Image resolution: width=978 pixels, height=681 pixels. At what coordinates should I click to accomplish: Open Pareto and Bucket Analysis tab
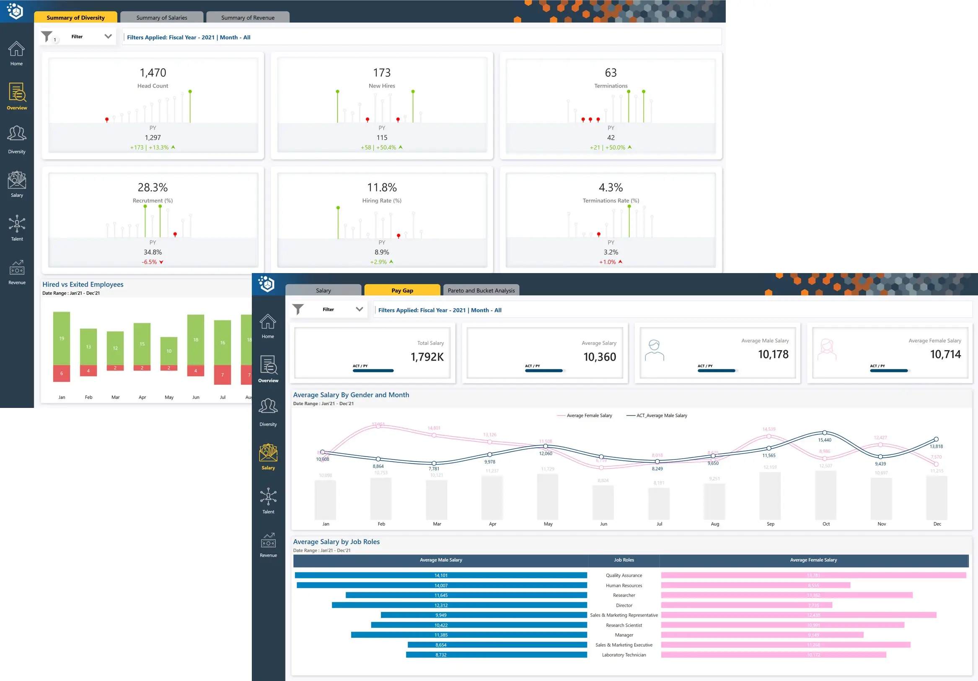[481, 290]
